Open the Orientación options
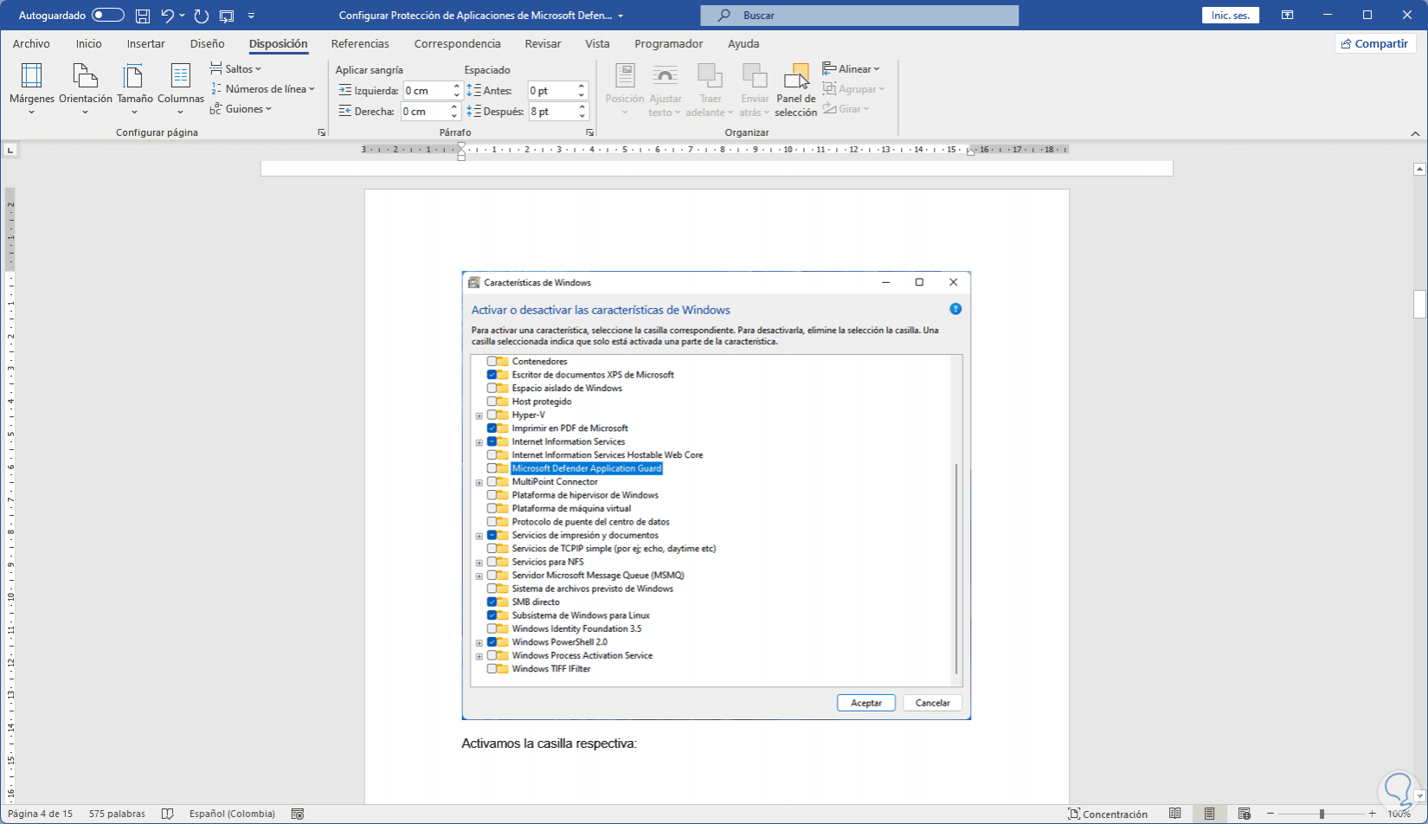 click(86, 89)
